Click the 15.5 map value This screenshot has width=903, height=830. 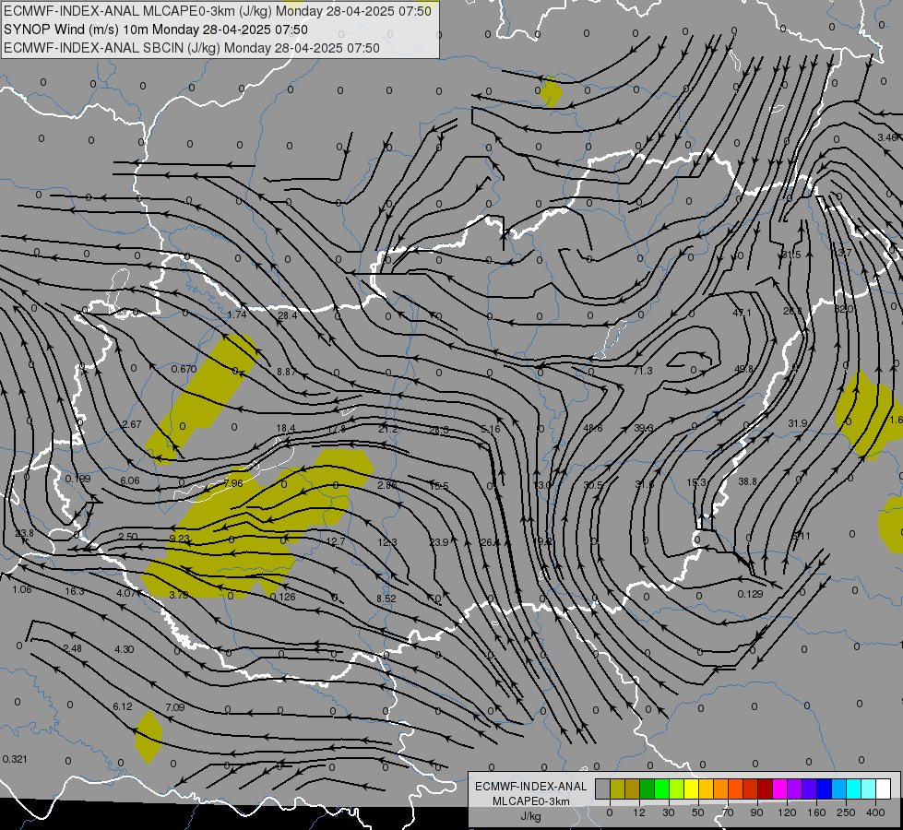[x=439, y=486]
